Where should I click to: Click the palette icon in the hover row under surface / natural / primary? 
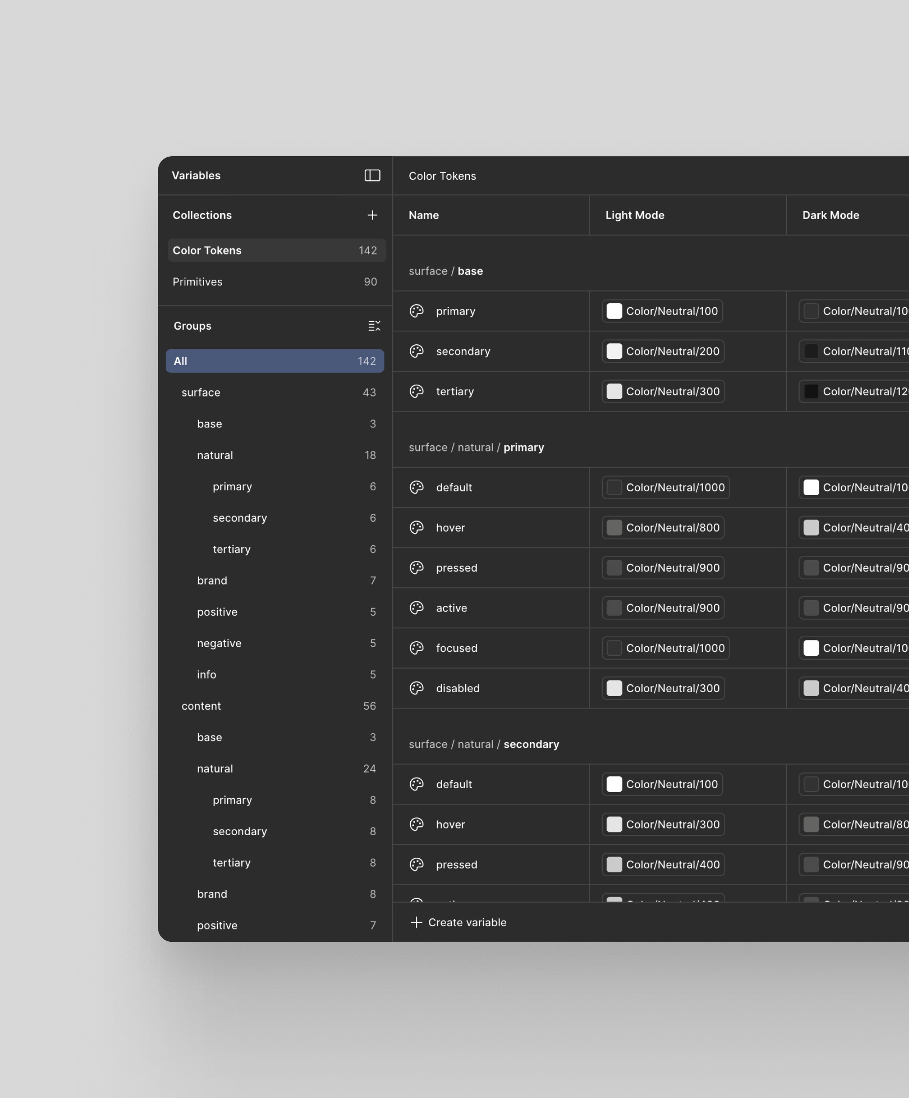click(x=416, y=527)
